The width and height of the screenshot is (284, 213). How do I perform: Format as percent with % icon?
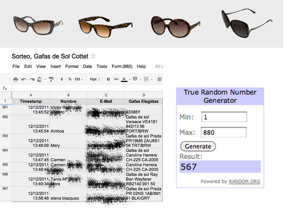tap(70, 79)
